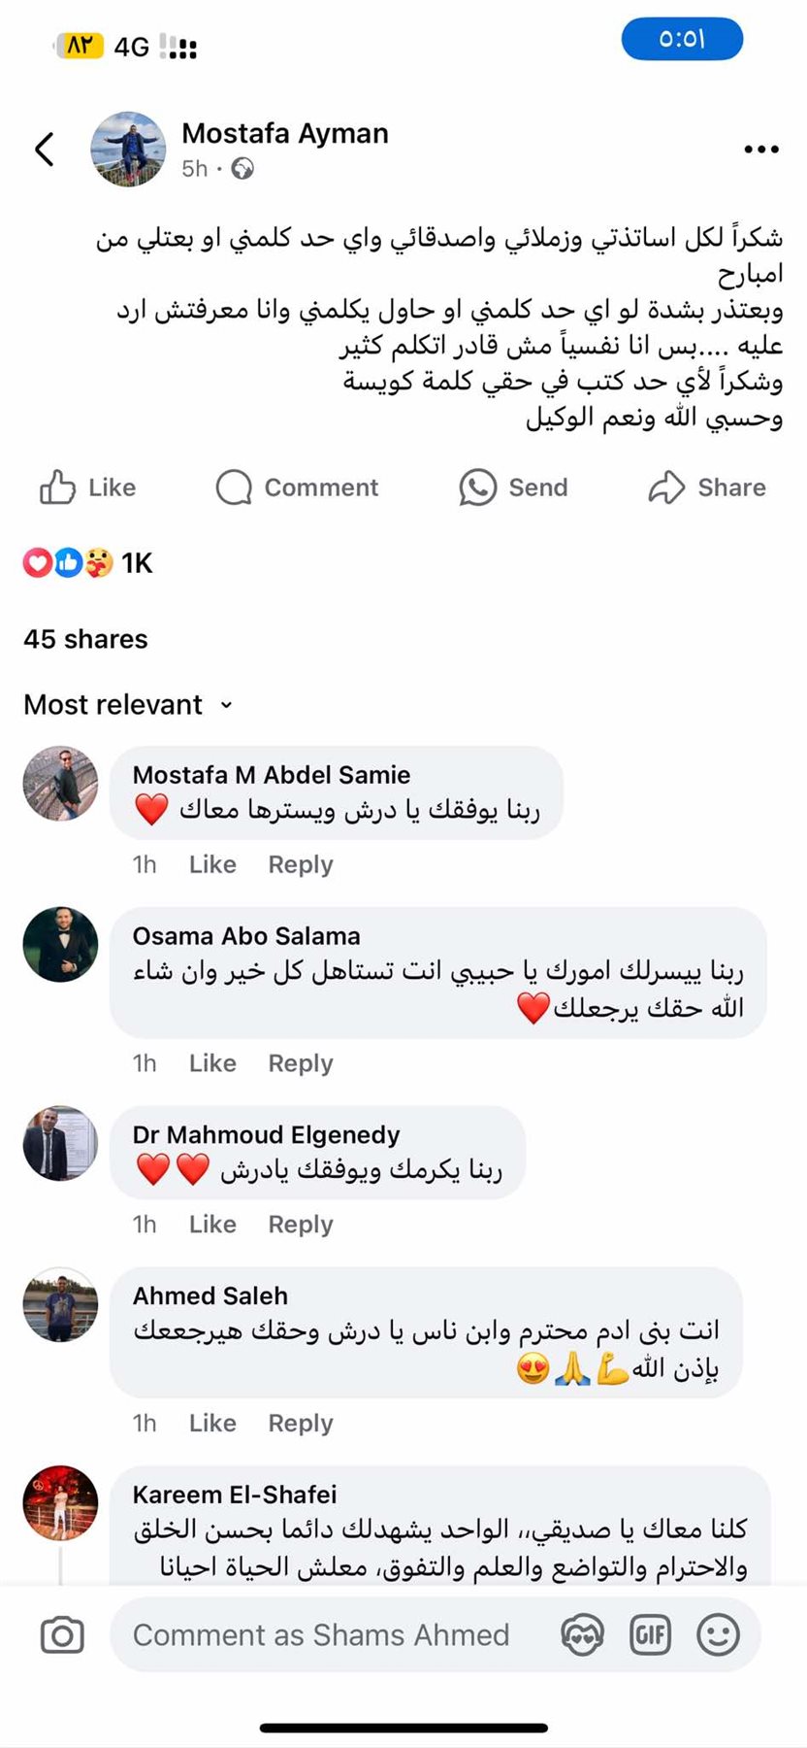
Task: Like Mostafa M Abdel Samie's comment
Action: pos(212,864)
